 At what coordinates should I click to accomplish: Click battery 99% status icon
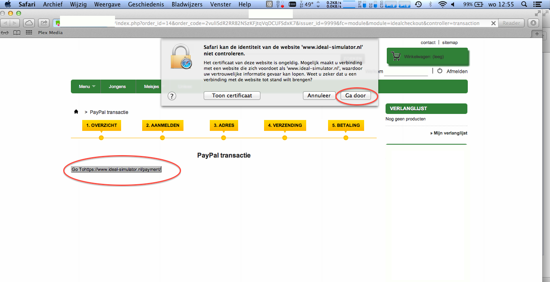pyautogui.click(x=473, y=4)
